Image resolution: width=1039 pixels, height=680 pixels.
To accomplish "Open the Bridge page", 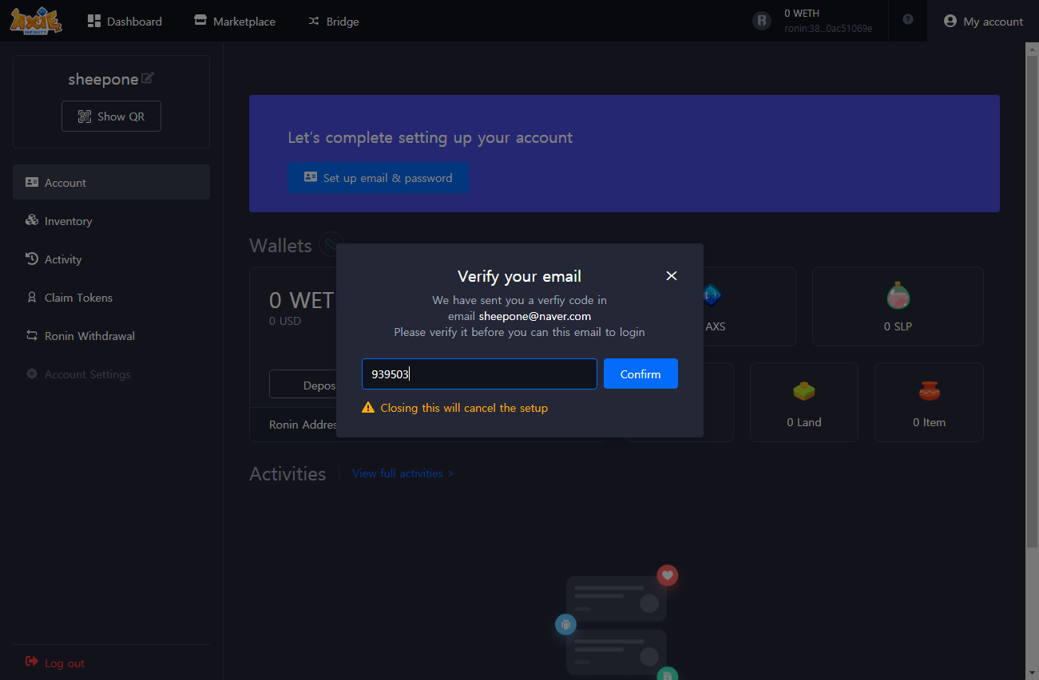I will (334, 22).
